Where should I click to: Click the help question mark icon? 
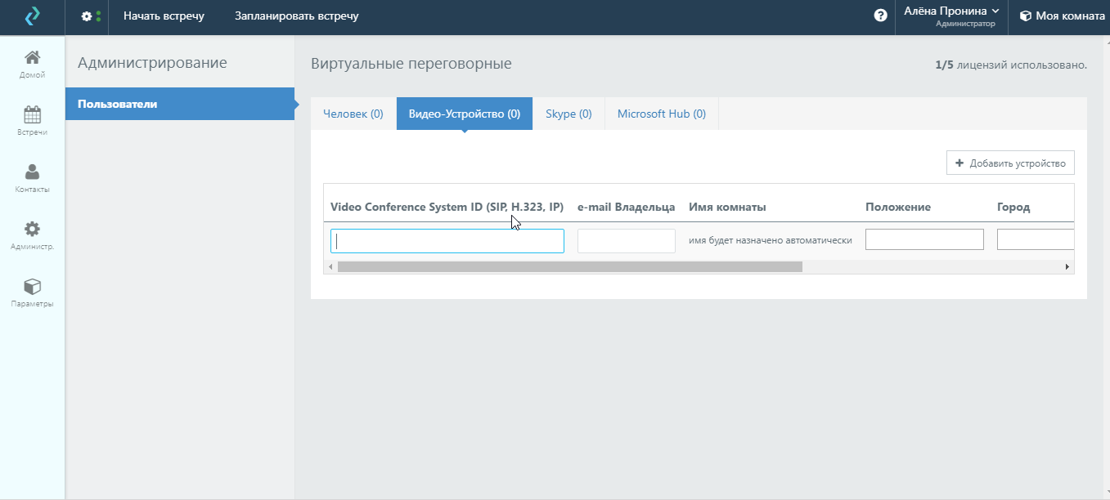(880, 16)
